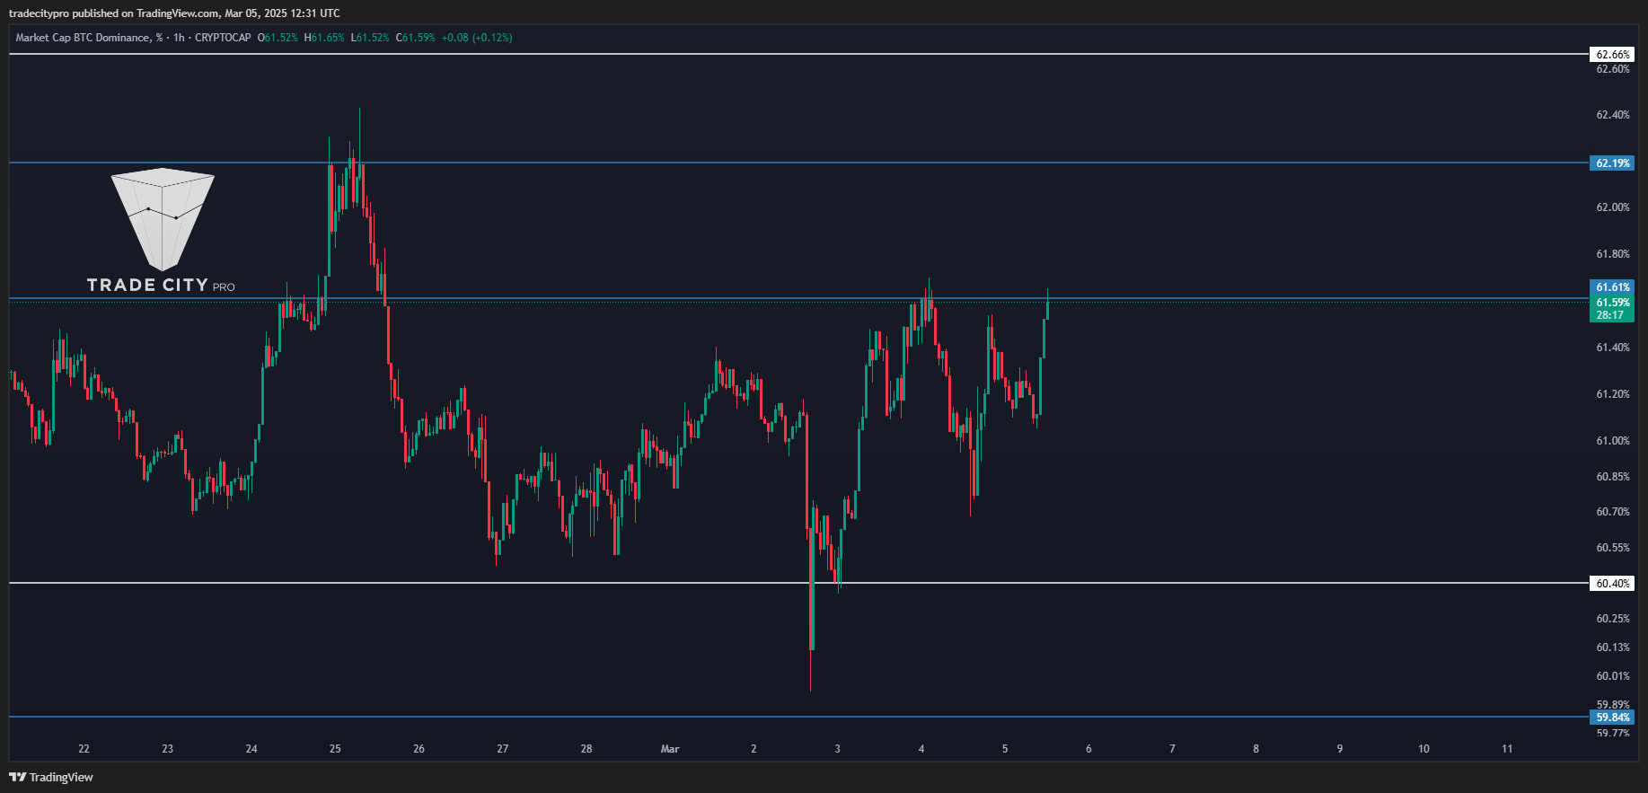
Task: Click the 61.20% price axis tick
Action: click(x=1613, y=394)
